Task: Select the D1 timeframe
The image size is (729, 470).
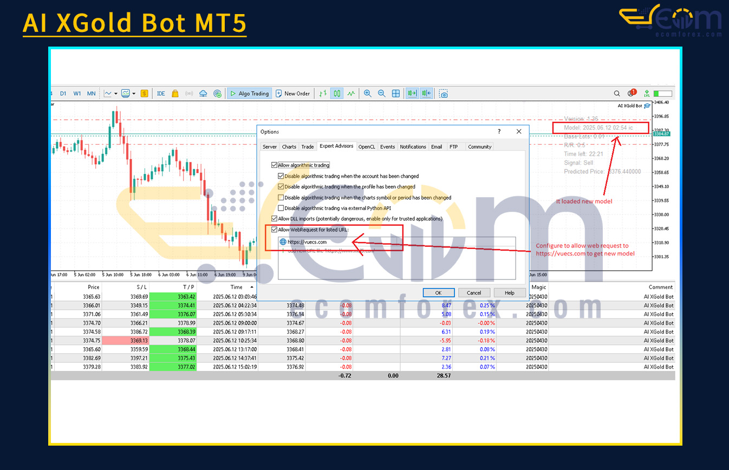Action: pyautogui.click(x=63, y=93)
